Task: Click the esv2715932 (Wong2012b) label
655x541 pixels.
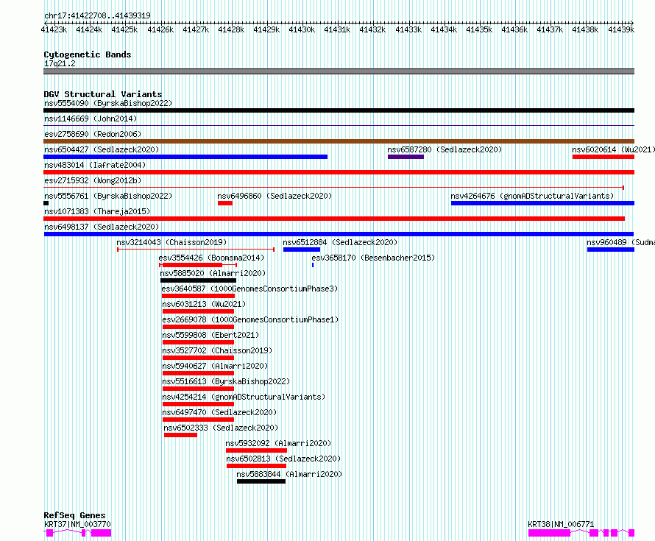Action: (93, 180)
